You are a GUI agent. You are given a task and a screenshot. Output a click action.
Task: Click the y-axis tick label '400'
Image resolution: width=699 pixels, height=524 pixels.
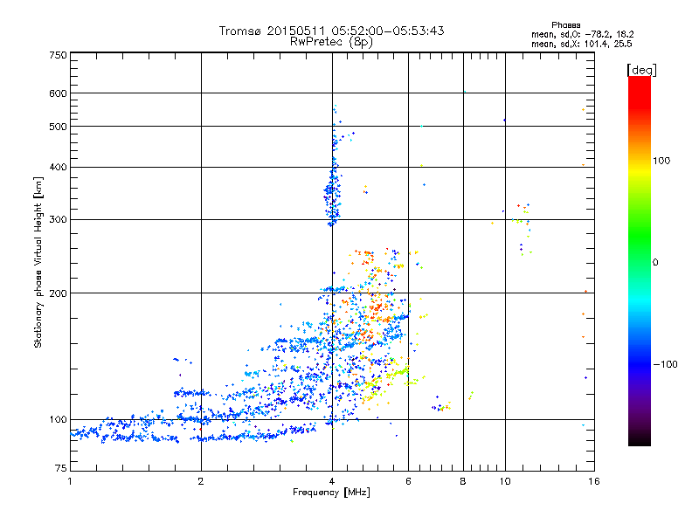coord(59,167)
